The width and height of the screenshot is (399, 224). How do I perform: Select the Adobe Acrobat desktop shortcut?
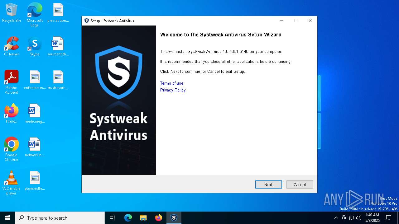(12, 82)
